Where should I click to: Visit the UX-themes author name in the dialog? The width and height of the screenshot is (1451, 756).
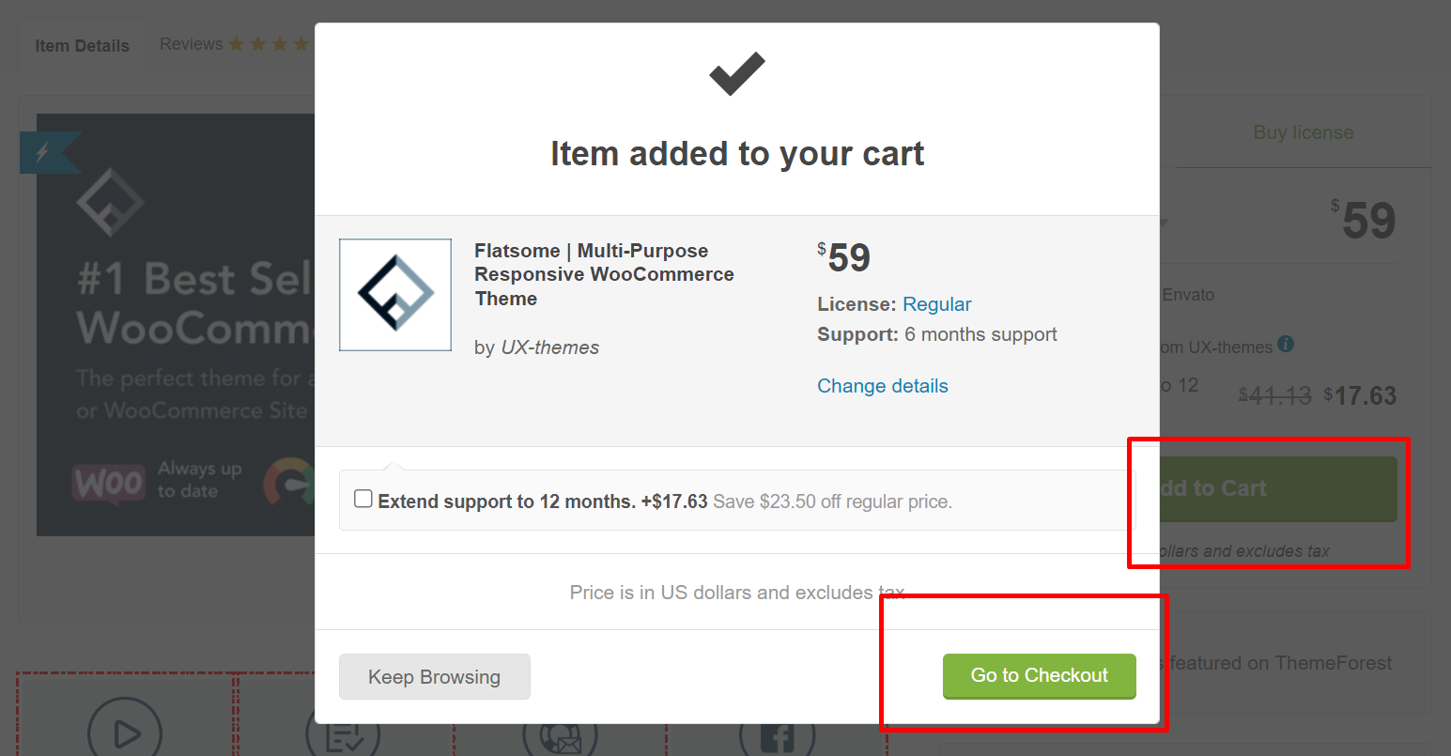point(550,347)
